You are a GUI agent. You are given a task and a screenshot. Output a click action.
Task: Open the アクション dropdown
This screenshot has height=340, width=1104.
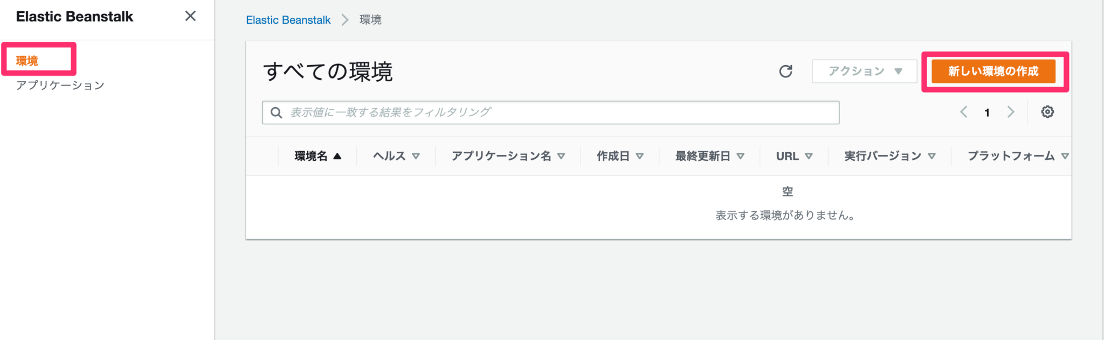[864, 70]
